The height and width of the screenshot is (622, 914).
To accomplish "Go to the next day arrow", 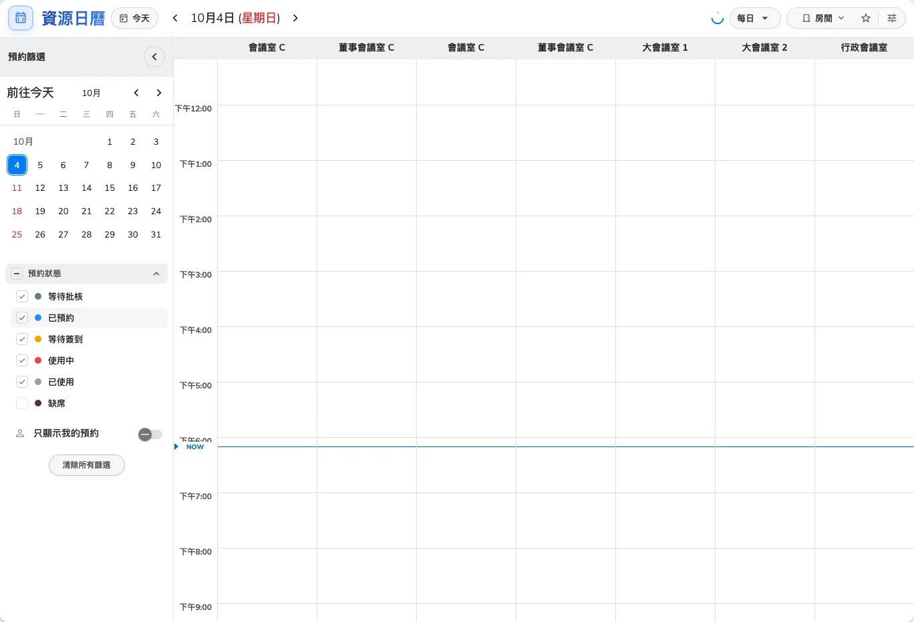I will (295, 18).
